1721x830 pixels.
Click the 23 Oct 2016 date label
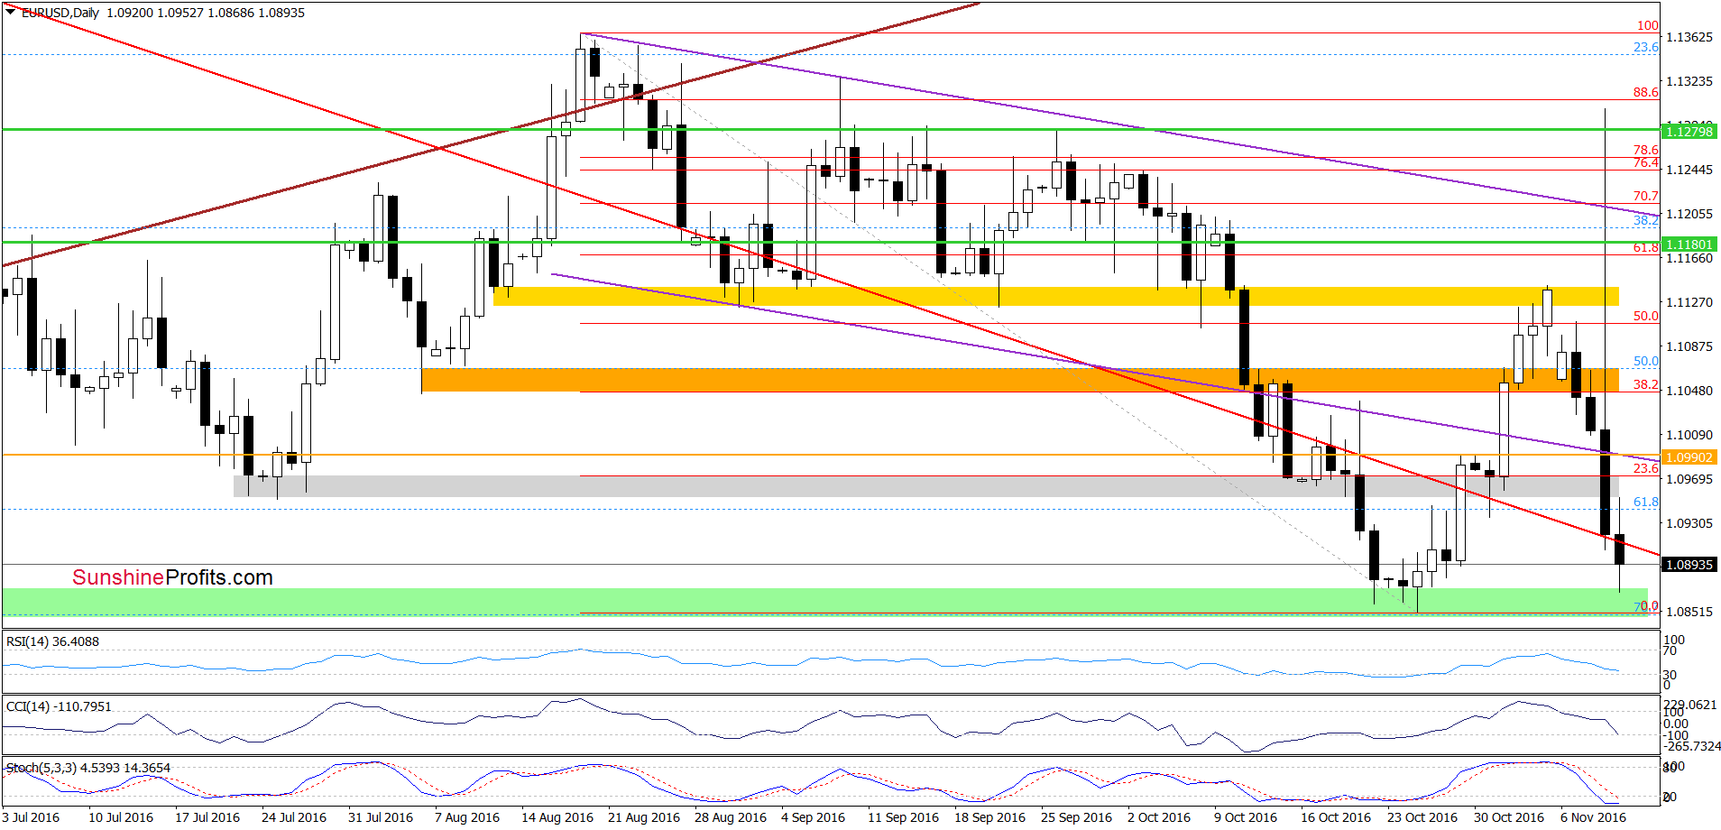pos(1422,817)
